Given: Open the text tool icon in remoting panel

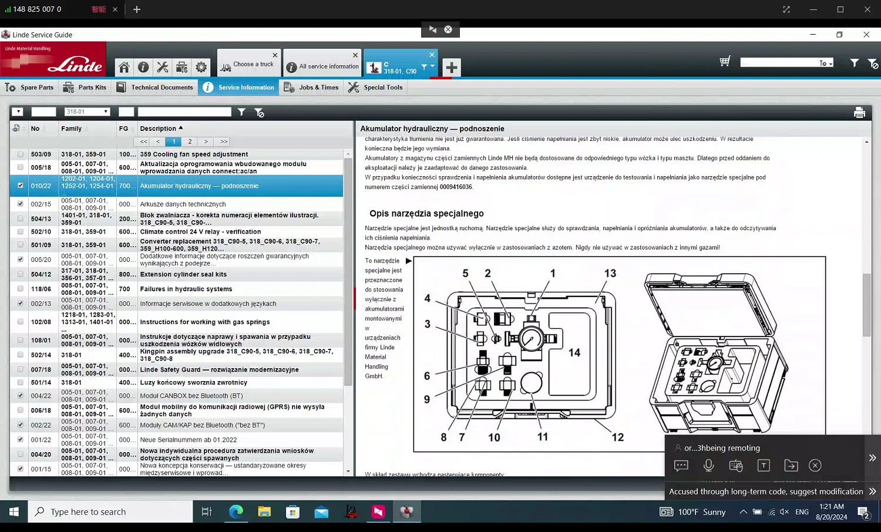Looking at the screenshot, I should click(x=764, y=466).
